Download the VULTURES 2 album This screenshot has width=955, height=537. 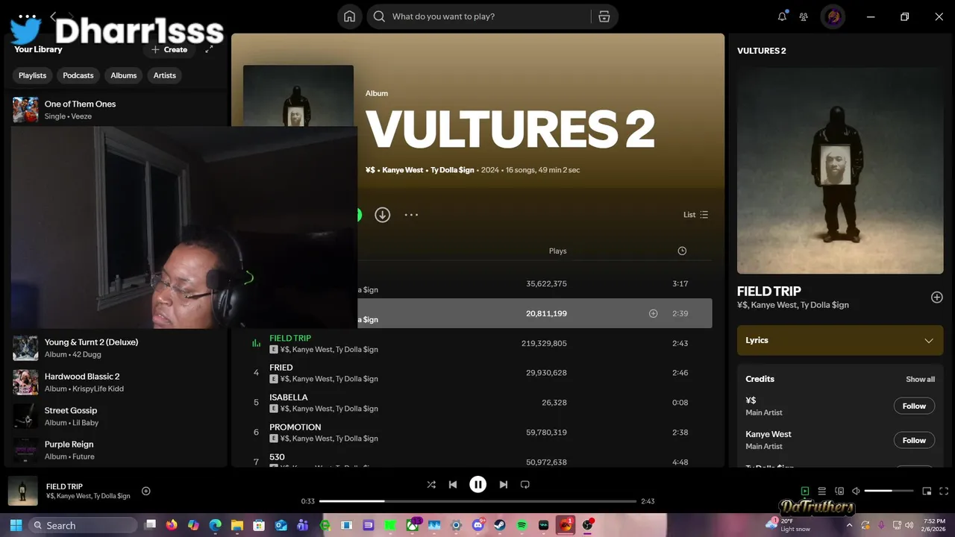tap(382, 215)
